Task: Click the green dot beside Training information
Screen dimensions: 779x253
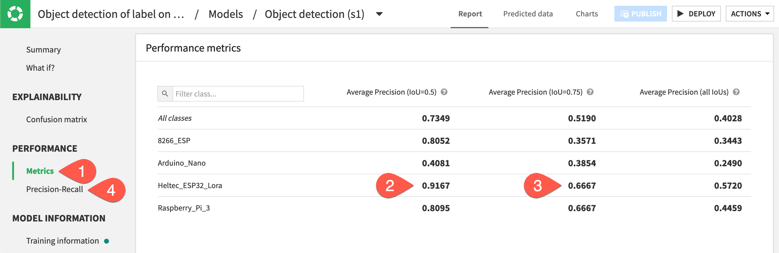Action: [x=107, y=241]
